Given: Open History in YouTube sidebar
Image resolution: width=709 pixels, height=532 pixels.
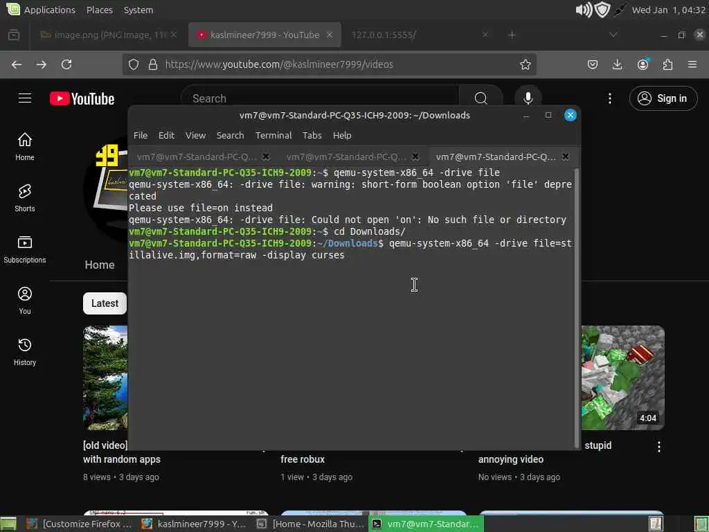Looking at the screenshot, I should tap(25, 352).
